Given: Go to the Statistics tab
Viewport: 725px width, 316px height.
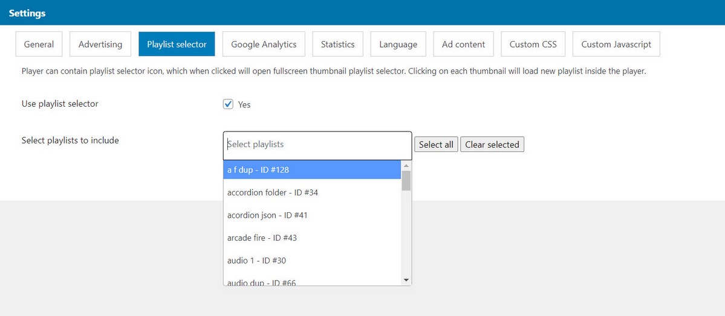Looking at the screenshot, I should click(337, 44).
